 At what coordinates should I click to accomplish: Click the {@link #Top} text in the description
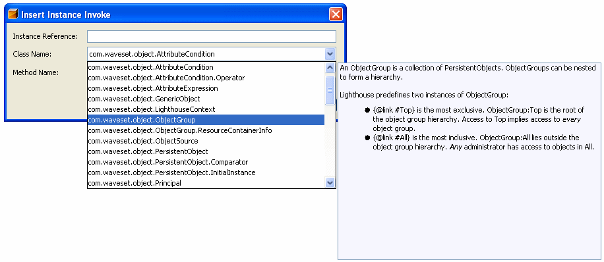pos(394,111)
